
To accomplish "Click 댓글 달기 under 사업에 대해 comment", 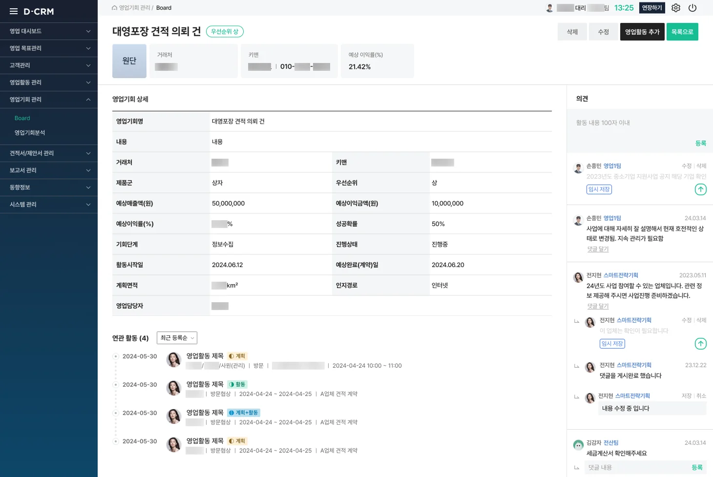I will tap(598, 249).
